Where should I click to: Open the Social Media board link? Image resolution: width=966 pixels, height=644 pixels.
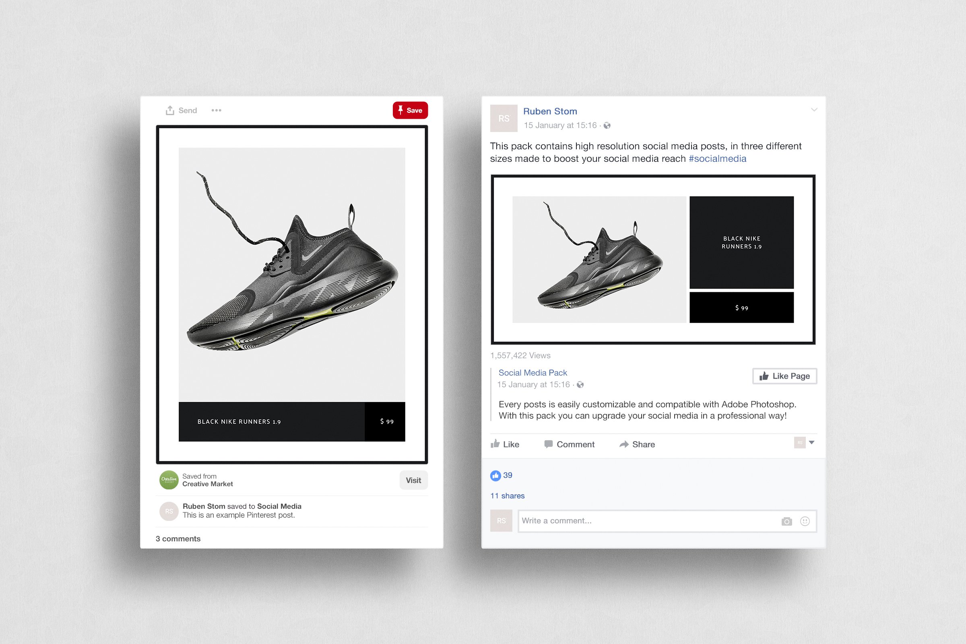click(x=279, y=506)
